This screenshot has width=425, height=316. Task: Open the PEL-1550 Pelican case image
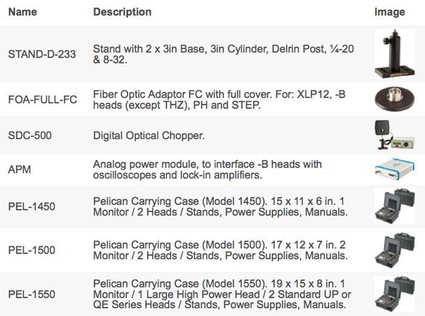(x=395, y=294)
